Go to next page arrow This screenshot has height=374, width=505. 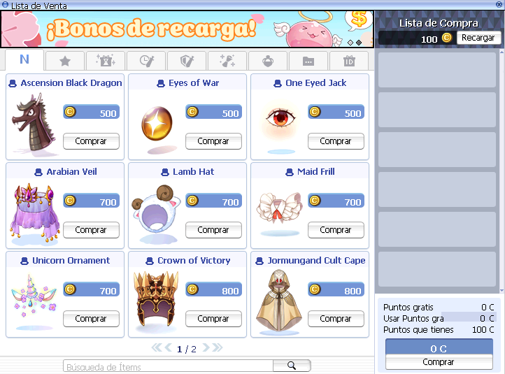tap(206, 348)
